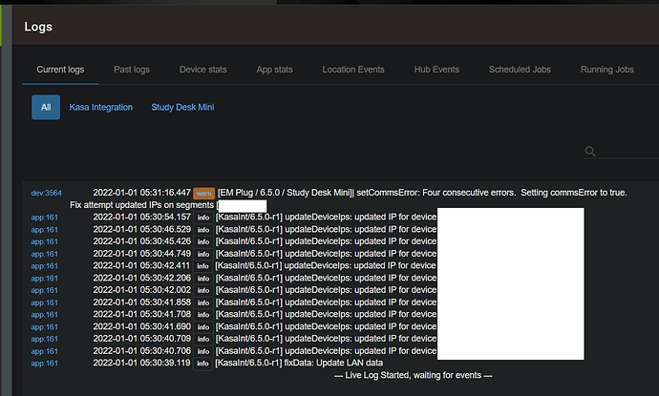Click the search magnifier icon
Image resolution: width=659 pixels, height=396 pixels.
point(591,151)
